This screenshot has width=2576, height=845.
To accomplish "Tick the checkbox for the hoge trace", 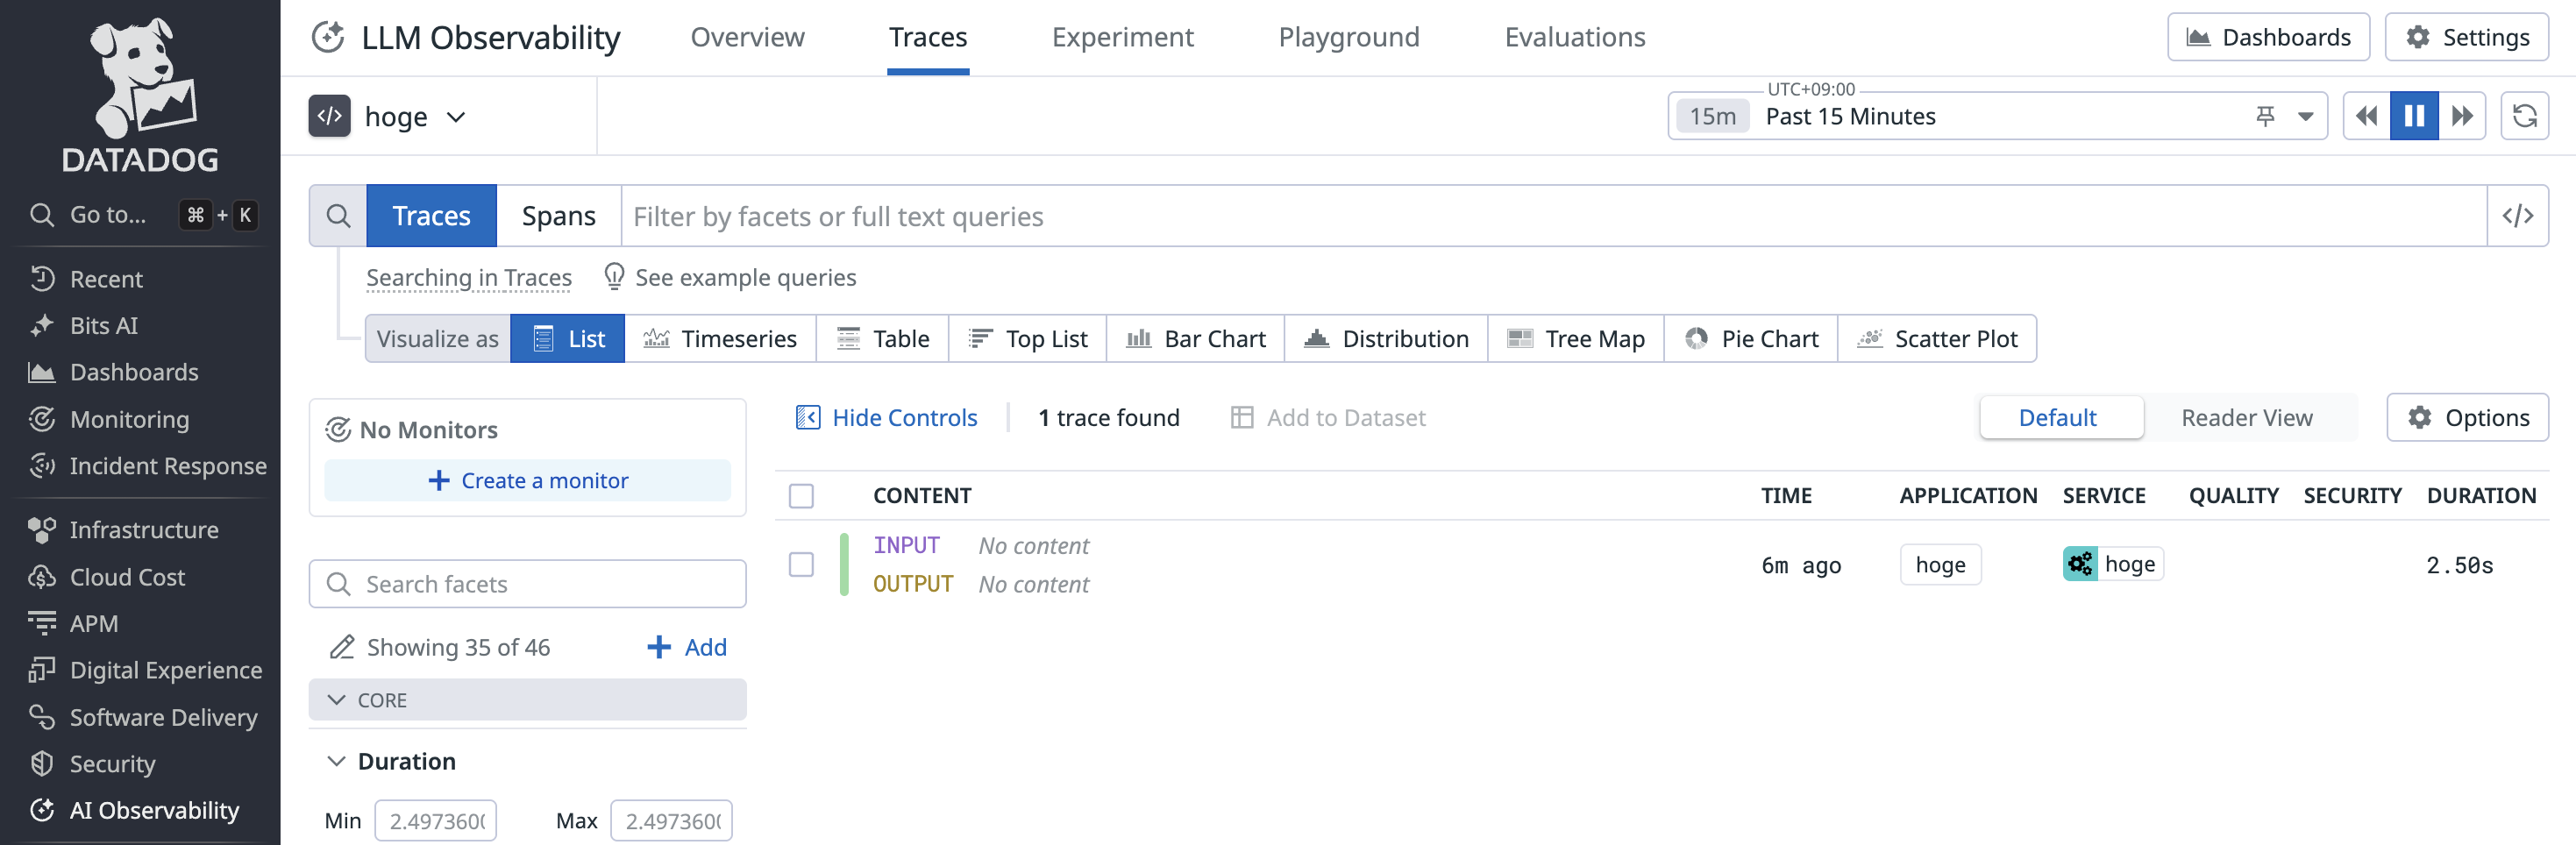I will click(801, 565).
